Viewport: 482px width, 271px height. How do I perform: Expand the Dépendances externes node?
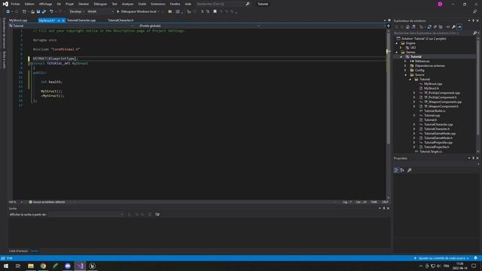pyautogui.click(x=405, y=65)
